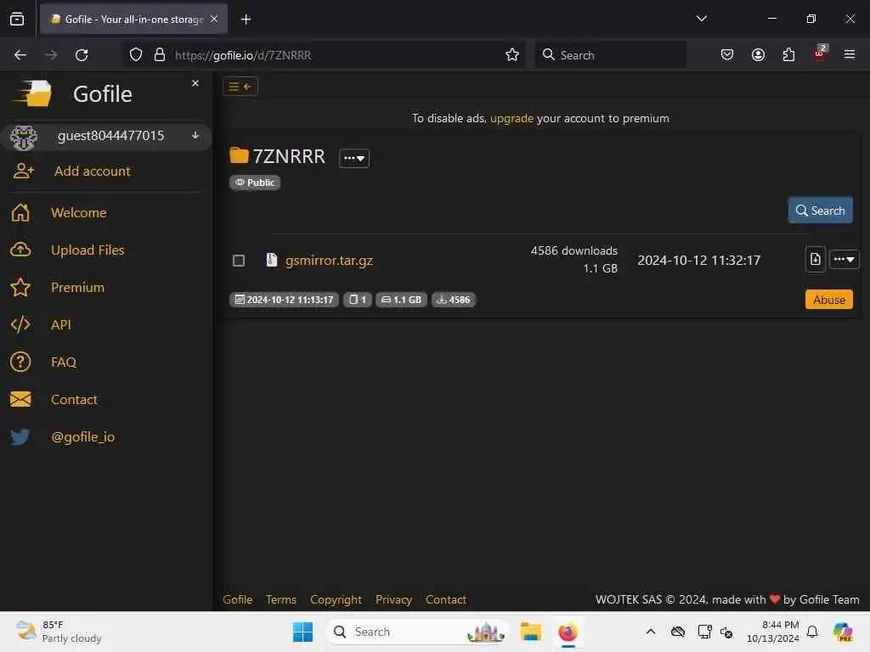Open the Firefox account icon
This screenshot has height=652, width=870.
point(758,55)
